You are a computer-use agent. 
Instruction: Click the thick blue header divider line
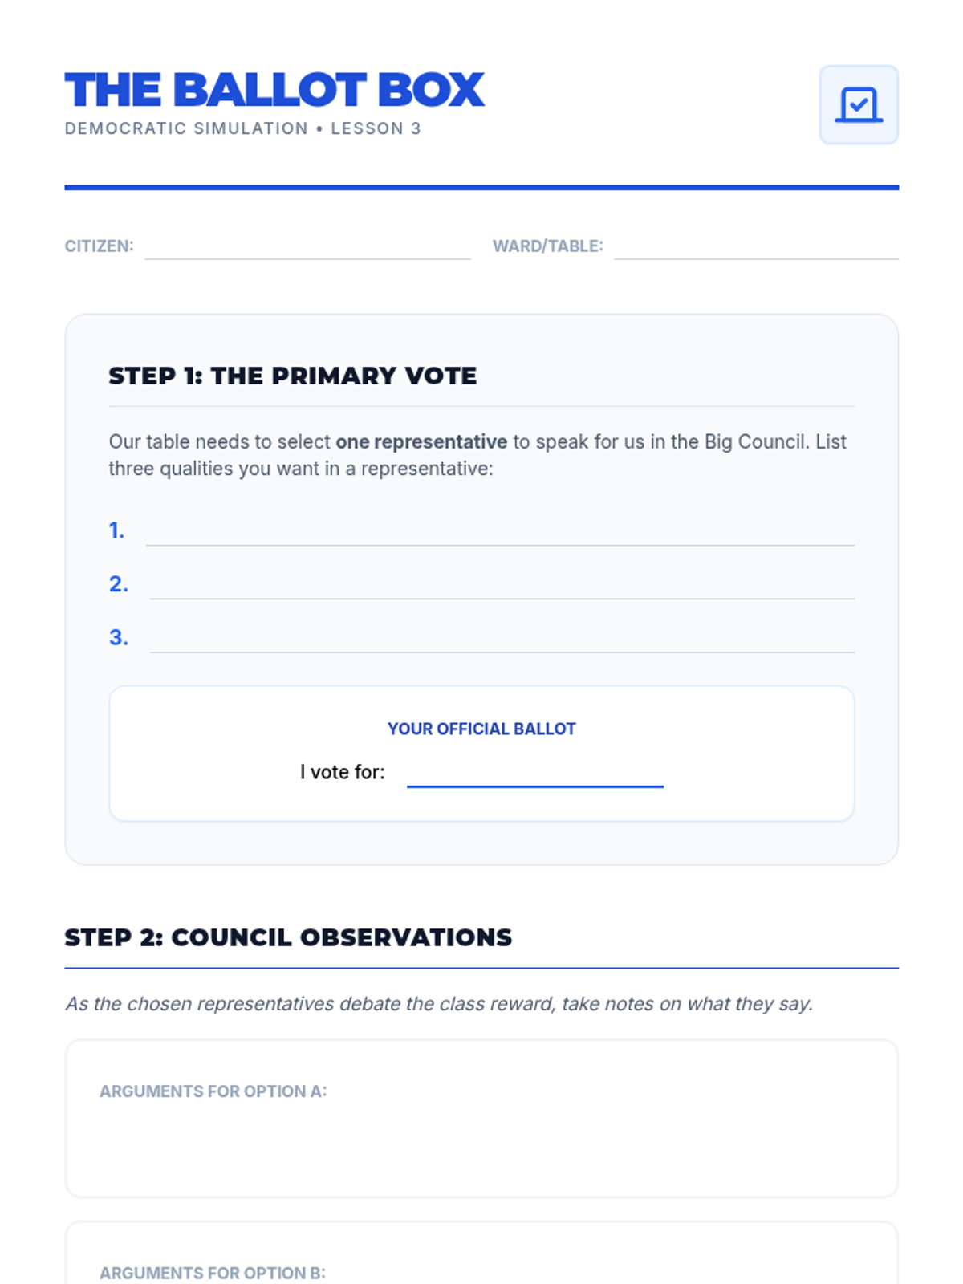tap(481, 188)
